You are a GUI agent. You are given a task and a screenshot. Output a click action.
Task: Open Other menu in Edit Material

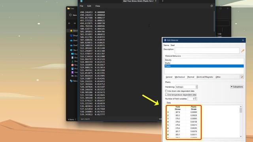pos(218,77)
